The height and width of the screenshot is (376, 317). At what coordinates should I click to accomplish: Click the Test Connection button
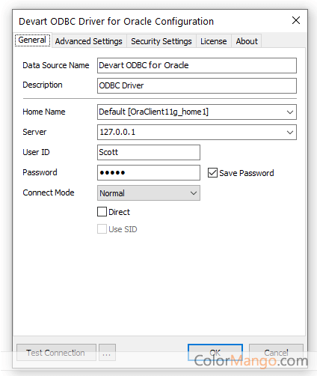click(x=56, y=352)
